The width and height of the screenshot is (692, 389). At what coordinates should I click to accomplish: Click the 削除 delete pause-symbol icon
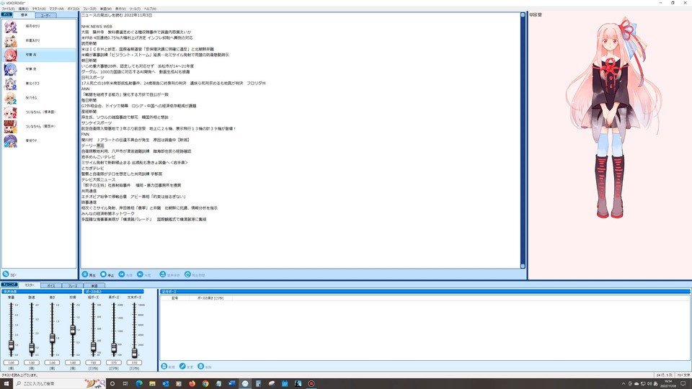point(201,367)
